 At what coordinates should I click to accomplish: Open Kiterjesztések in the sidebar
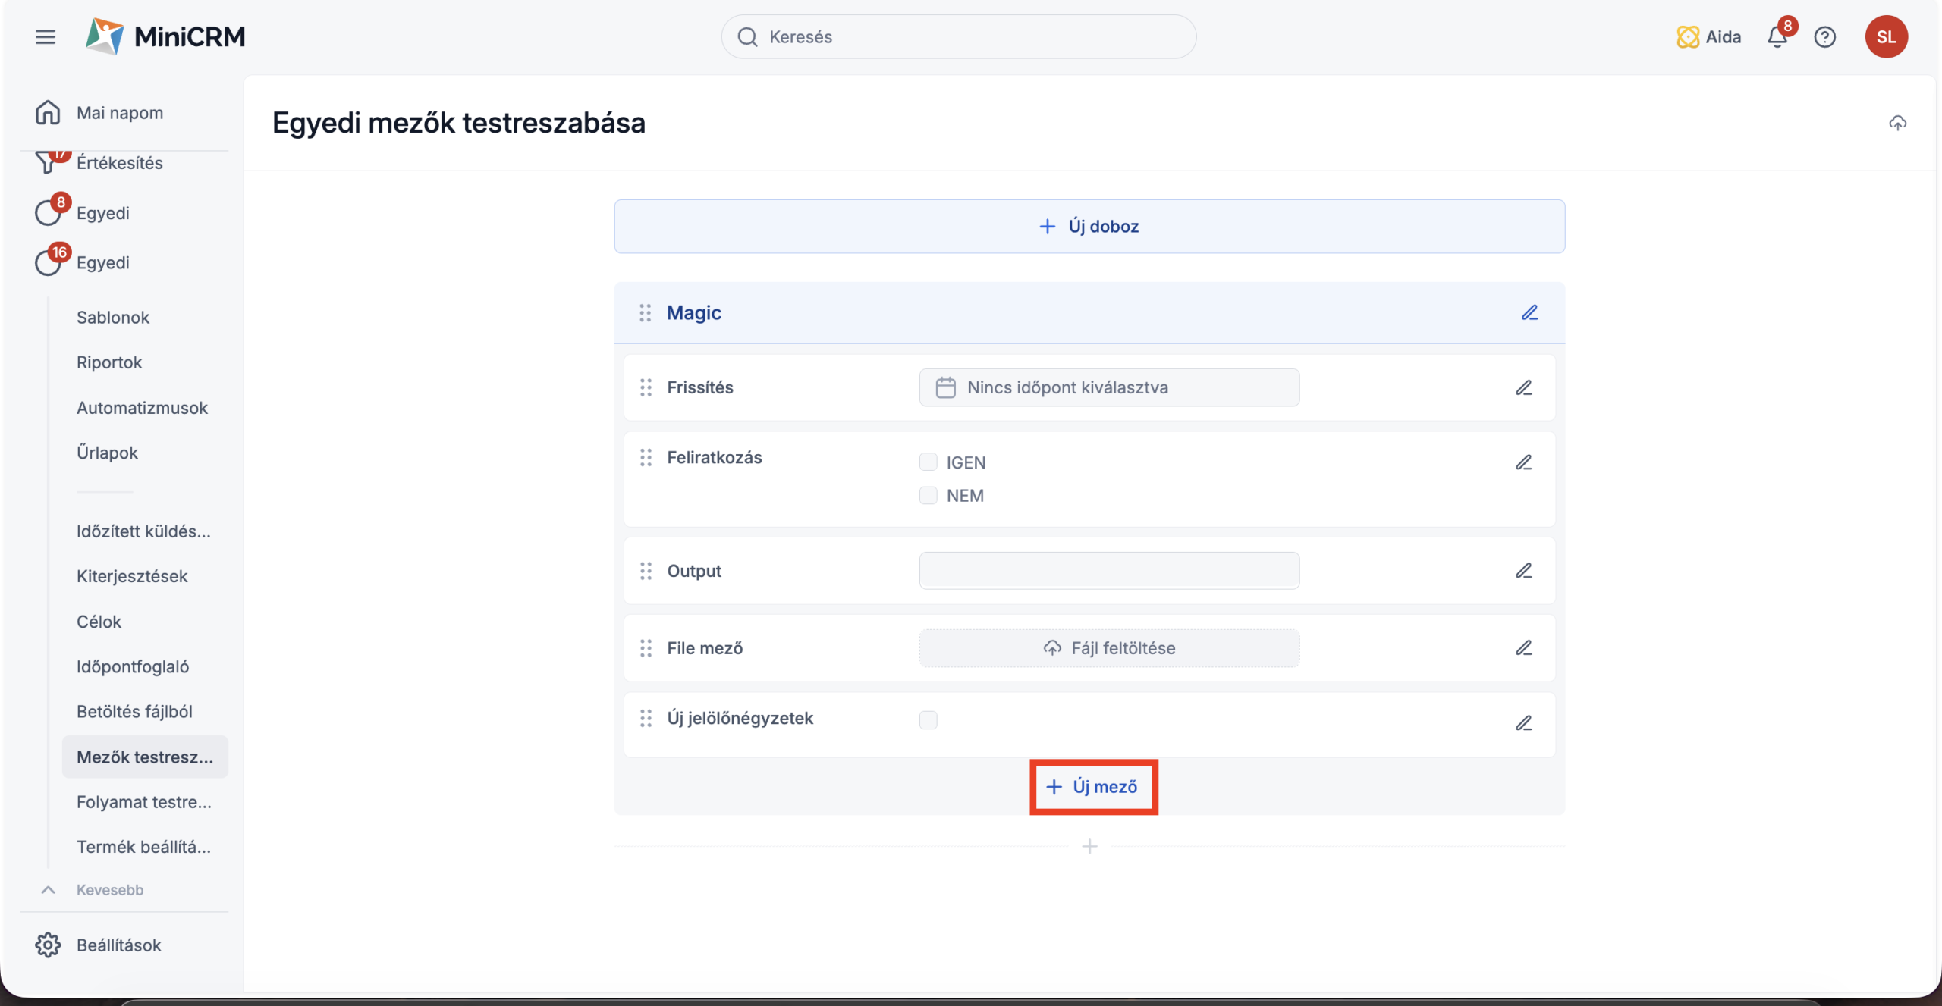pyautogui.click(x=132, y=576)
